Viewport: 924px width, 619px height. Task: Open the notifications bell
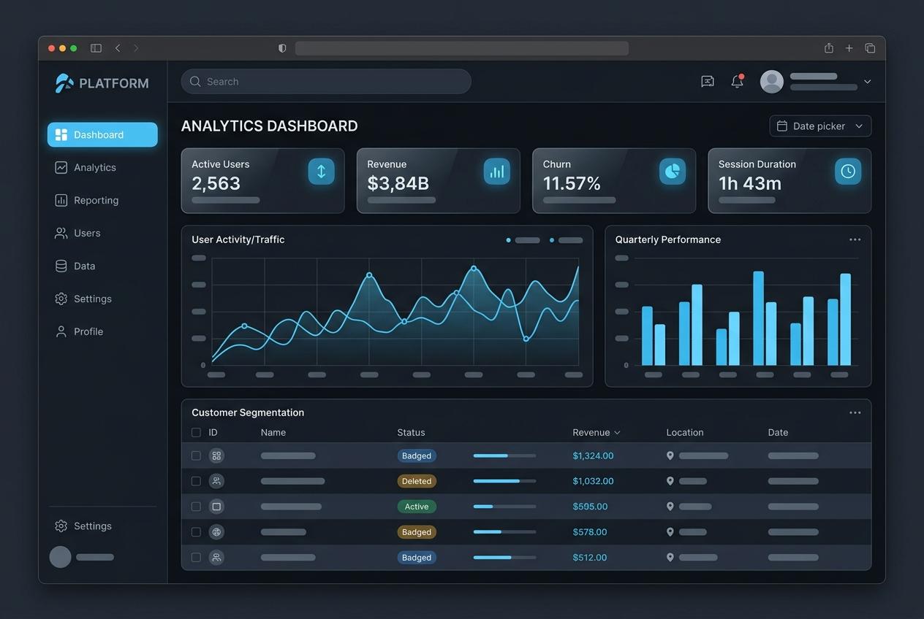point(738,82)
